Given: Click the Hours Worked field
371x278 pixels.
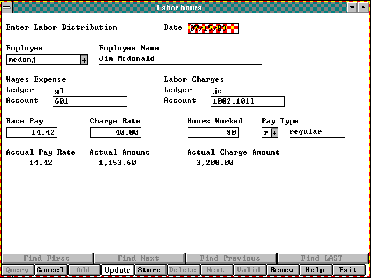Looking at the screenshot, I should pos(212,133).
